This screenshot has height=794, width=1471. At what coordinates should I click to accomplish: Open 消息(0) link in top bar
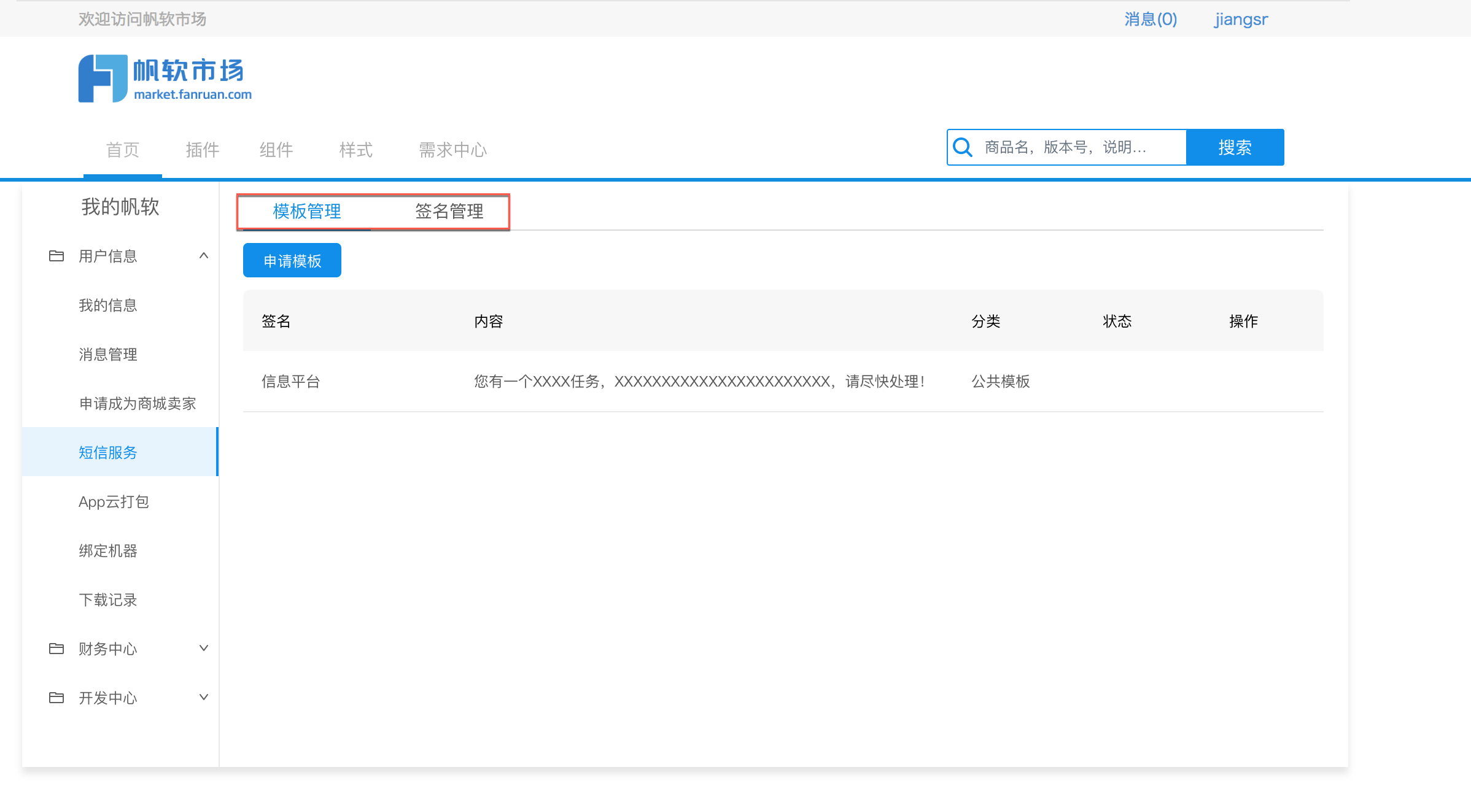(x=1150, y=20)
